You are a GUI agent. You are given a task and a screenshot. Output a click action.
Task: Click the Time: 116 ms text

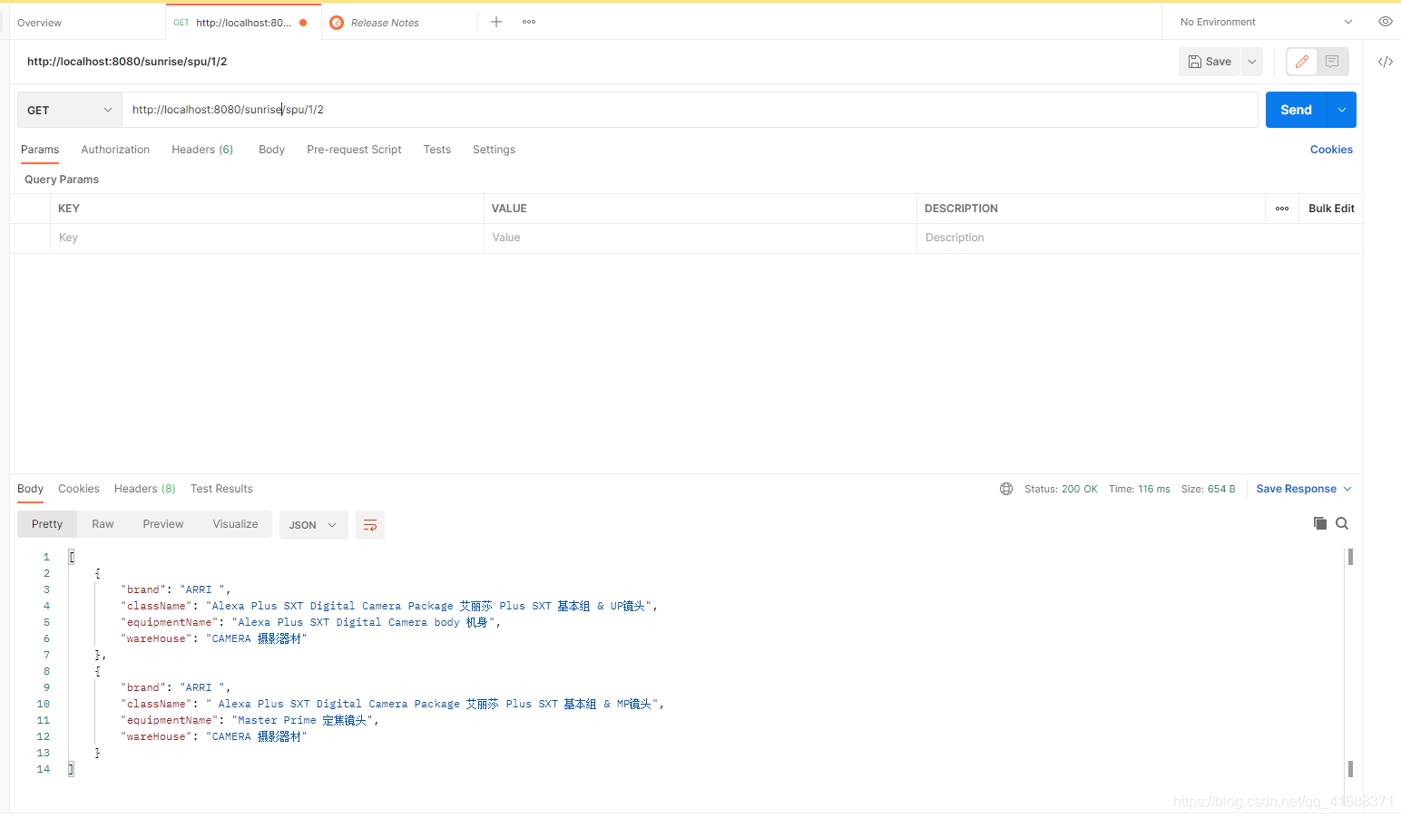[x=1139, y=489]
